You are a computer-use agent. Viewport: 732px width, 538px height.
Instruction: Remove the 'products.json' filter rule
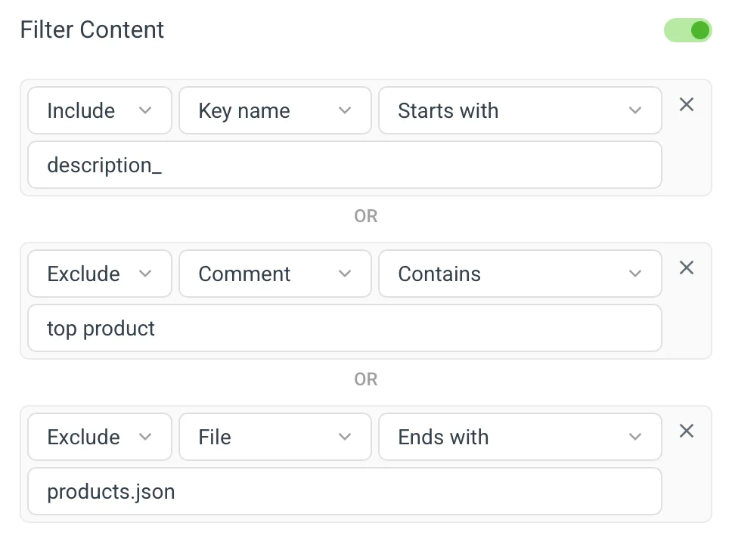(x=686, y=431)
